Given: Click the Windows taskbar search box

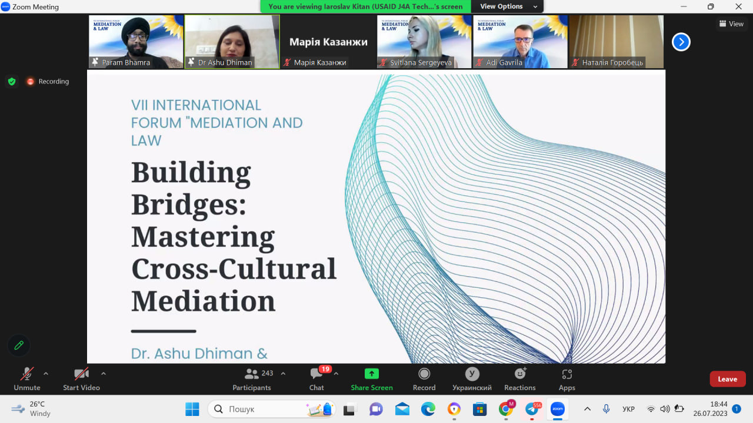Looking at the screenshot, I should [271, 409].
